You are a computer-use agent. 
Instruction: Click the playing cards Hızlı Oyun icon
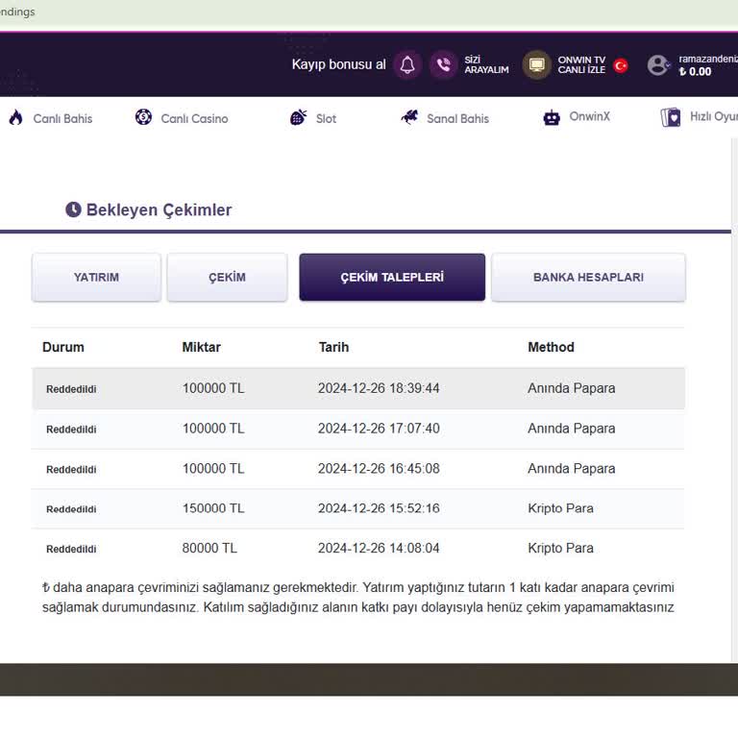[x=671, y=117]
